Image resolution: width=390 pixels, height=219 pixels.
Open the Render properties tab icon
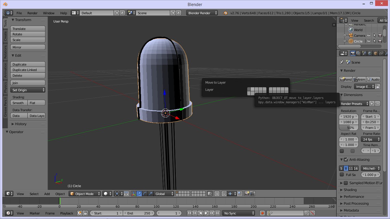353,53
